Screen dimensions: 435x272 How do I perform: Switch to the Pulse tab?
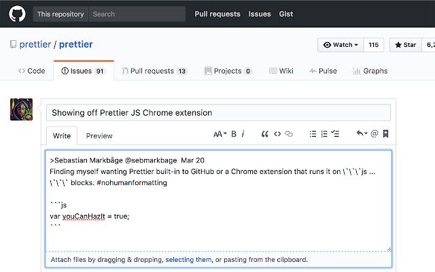(323, 71)
